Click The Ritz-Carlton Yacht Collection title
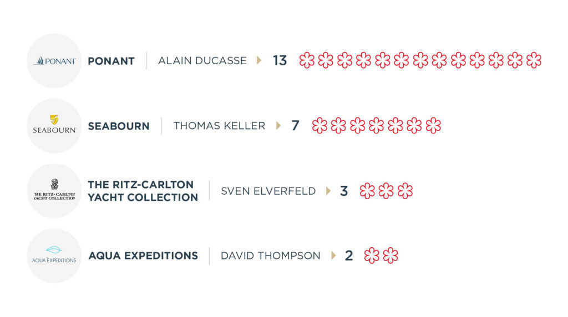This screenshot has width=568, height=317. [x=143, y=191]
